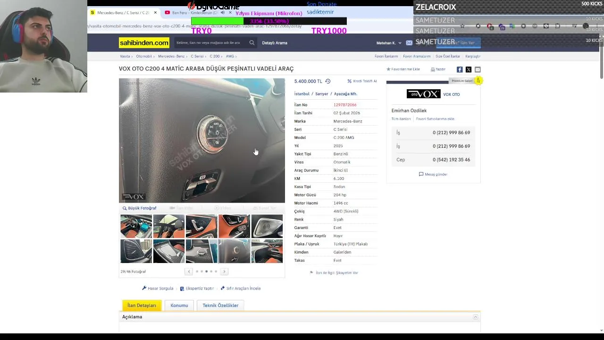Go to next thumbnail page arrow
The height and width of the screenshot is (340, 604).
point(224,272)
